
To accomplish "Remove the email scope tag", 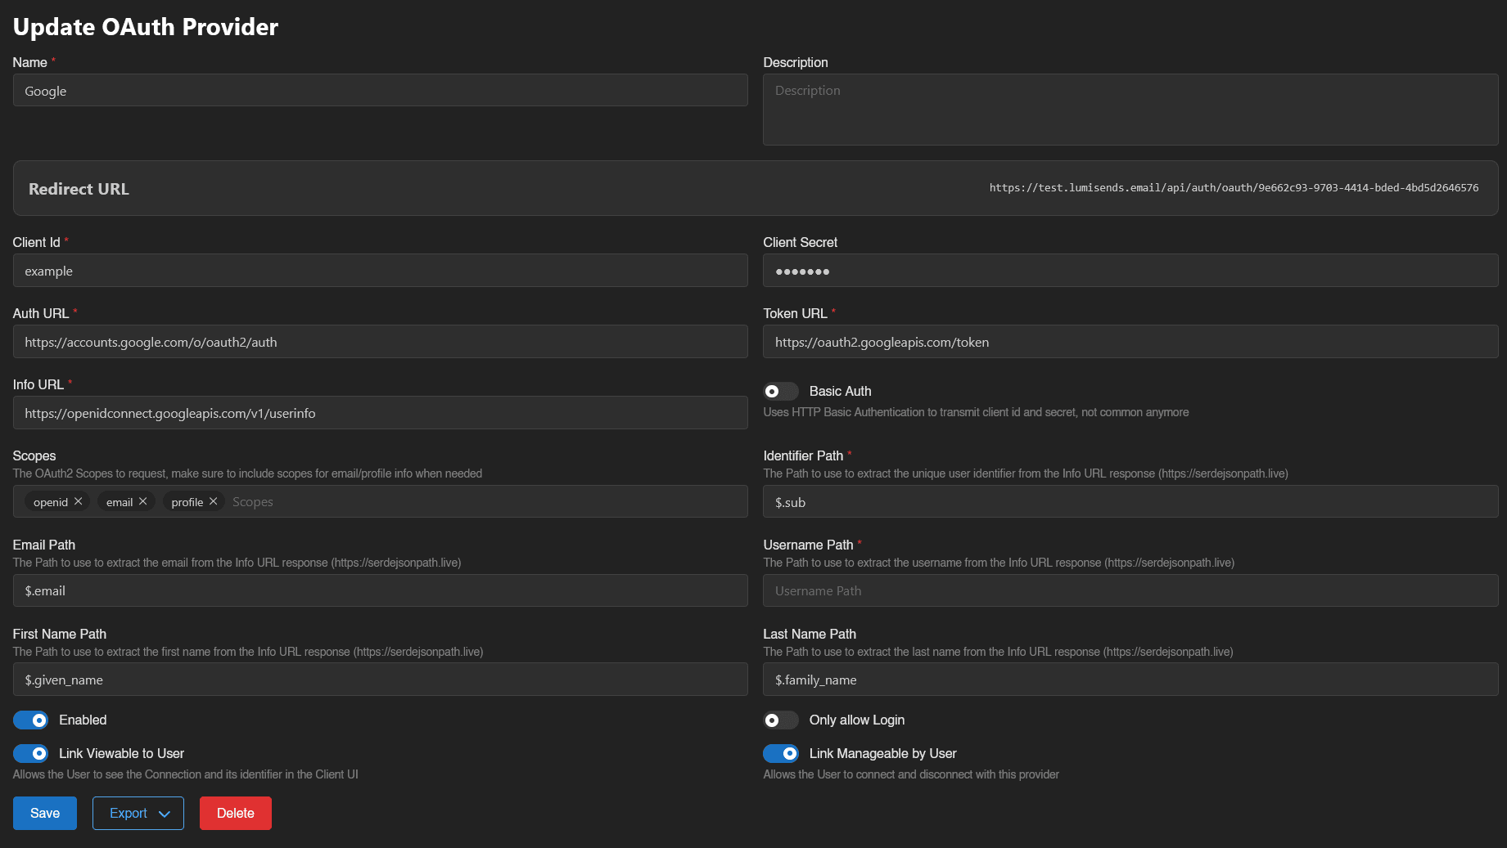I will [142, 501].
